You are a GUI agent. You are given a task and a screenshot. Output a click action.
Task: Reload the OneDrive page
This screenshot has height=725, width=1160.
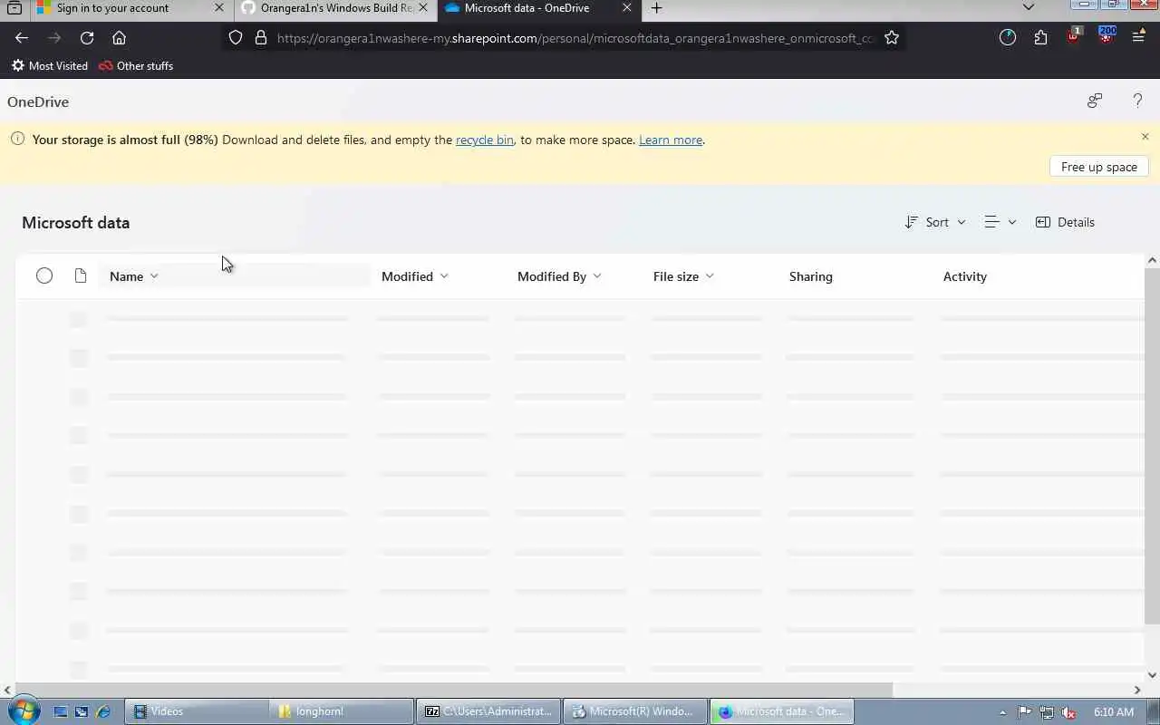[87, 38]
